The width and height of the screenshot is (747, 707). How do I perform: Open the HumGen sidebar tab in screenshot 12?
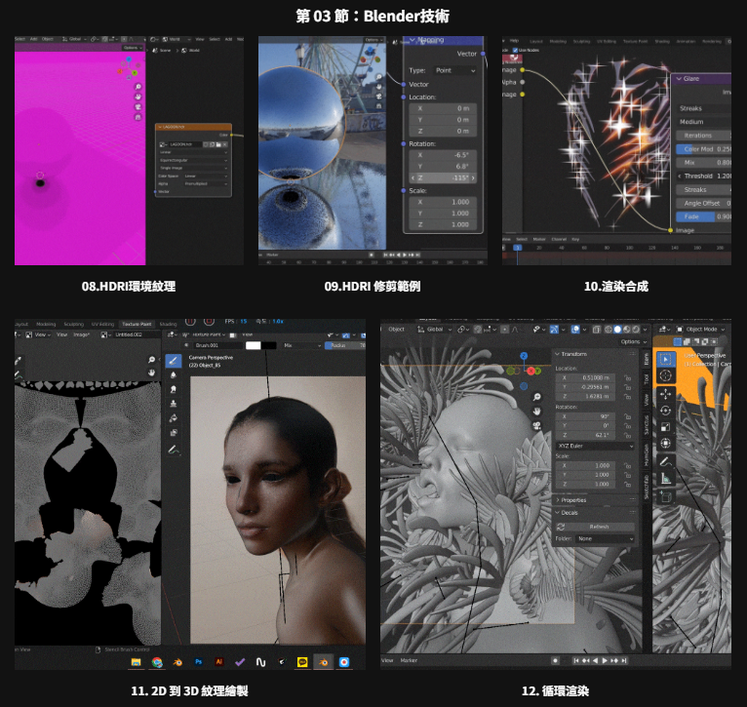coord(647,455)
